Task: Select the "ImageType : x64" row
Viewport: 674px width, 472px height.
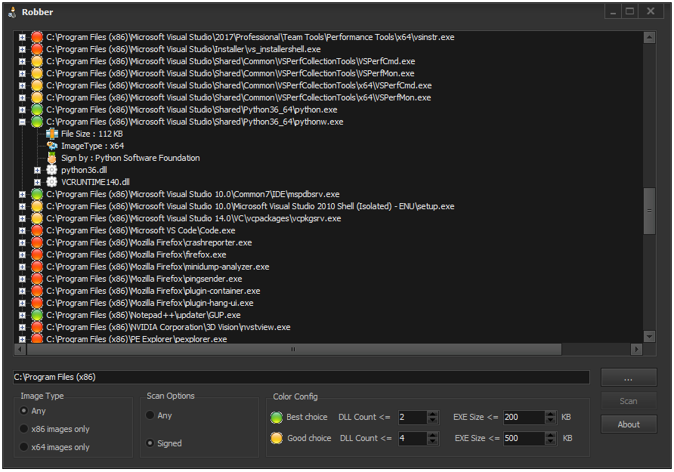Action: point(92,146)
